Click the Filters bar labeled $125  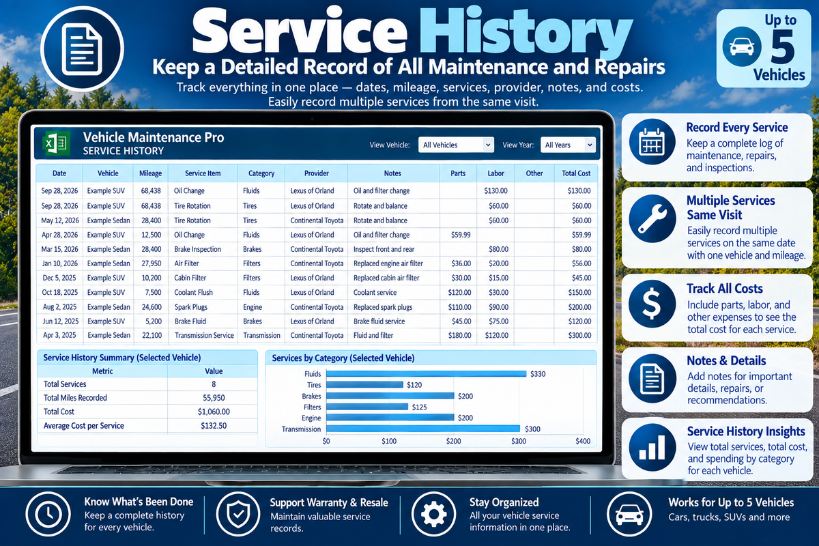[x=367, y=407]
